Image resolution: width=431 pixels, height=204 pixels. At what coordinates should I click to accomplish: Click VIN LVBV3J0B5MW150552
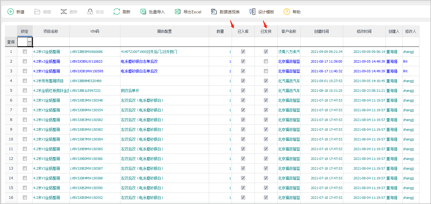tap(86, 198)
